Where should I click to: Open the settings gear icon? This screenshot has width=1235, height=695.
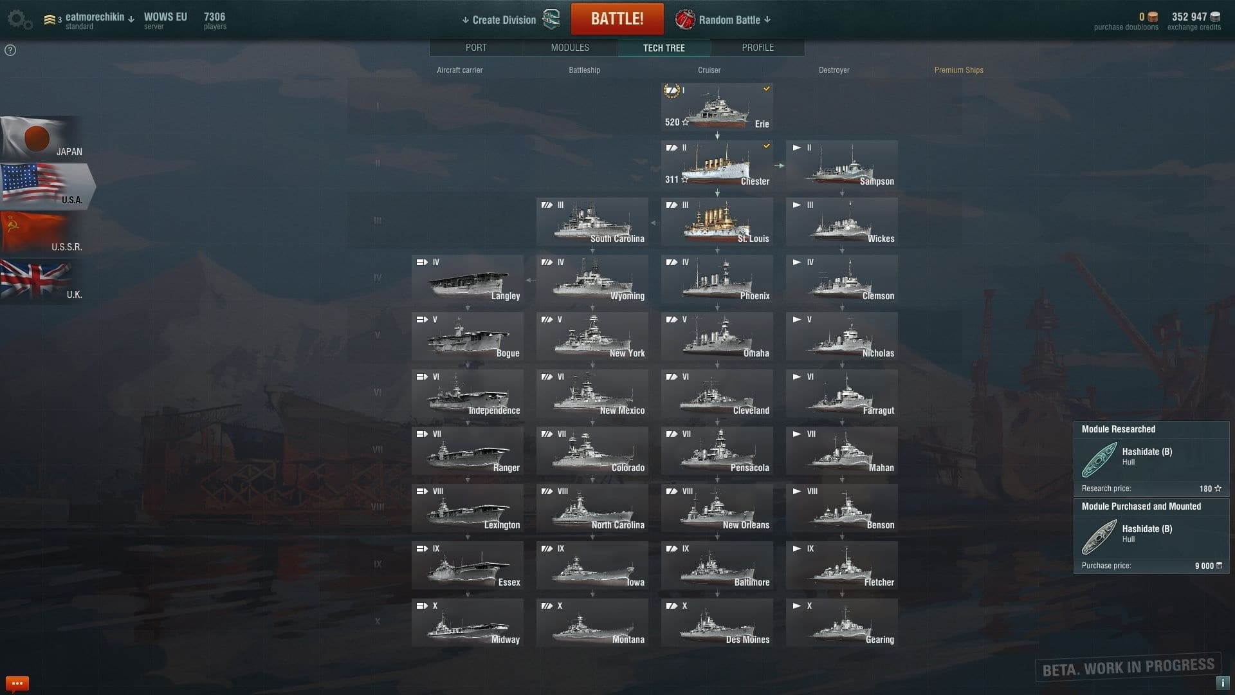[19, 19]
